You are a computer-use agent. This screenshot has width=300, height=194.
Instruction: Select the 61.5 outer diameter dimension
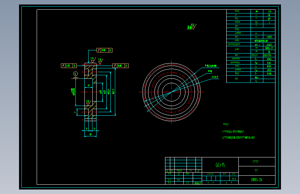[113, 91]
